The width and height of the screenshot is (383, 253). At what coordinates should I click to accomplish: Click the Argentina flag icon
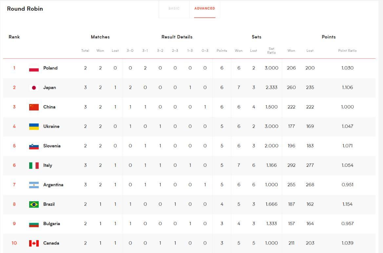click(34, 185)
